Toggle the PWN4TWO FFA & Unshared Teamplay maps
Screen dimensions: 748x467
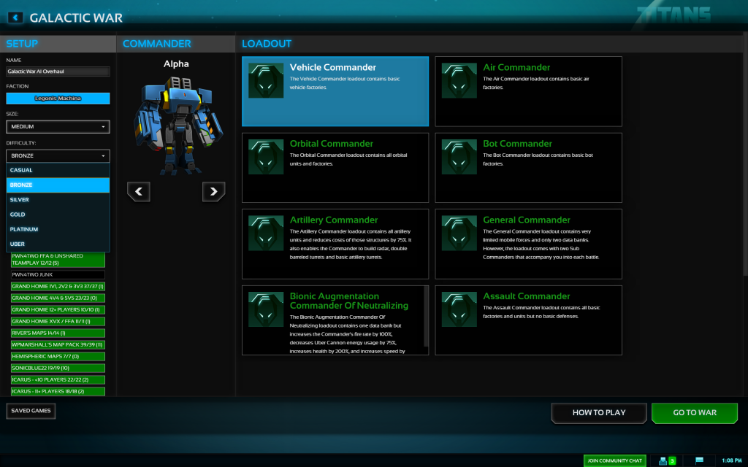(x=58, y=260)
